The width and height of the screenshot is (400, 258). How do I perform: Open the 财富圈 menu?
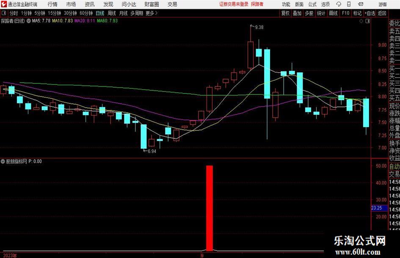coord(152,4)
